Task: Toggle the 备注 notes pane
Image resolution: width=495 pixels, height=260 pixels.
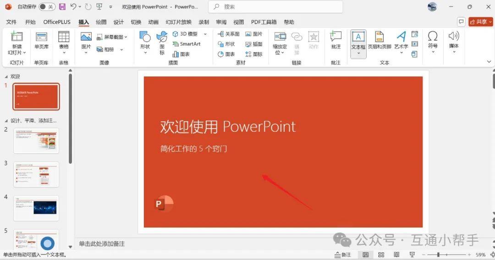Action: tap(343, 255)
